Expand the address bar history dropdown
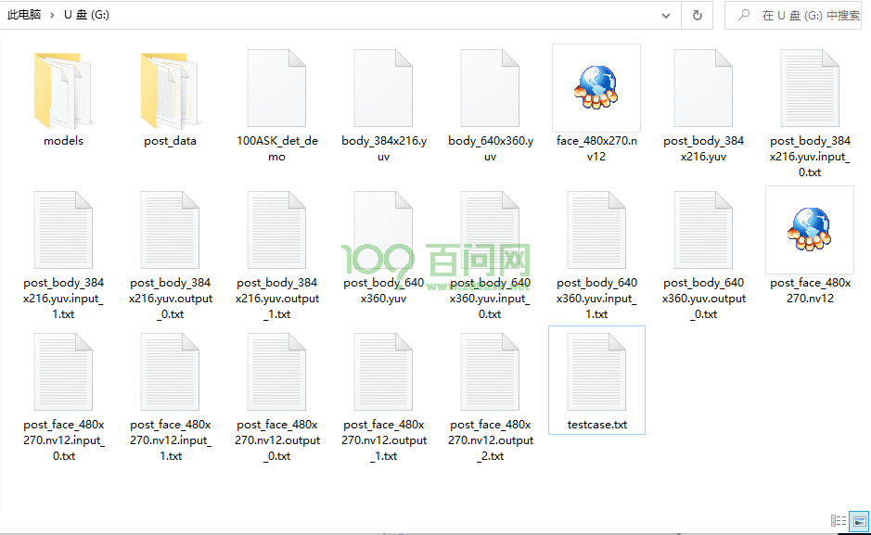The image size is (871, 535). point(665,16)
